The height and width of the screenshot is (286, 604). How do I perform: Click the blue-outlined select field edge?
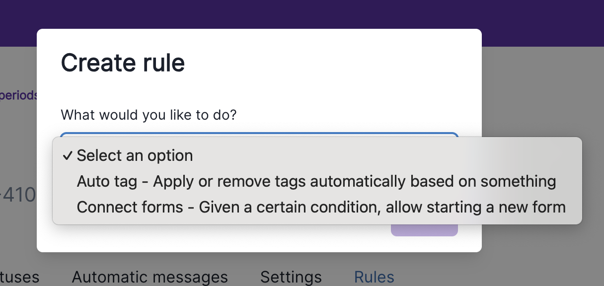(258, 134)
